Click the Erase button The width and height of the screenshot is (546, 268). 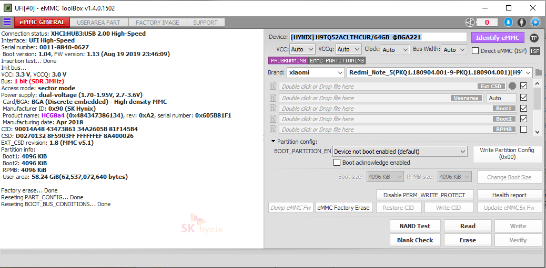[468, 240]
